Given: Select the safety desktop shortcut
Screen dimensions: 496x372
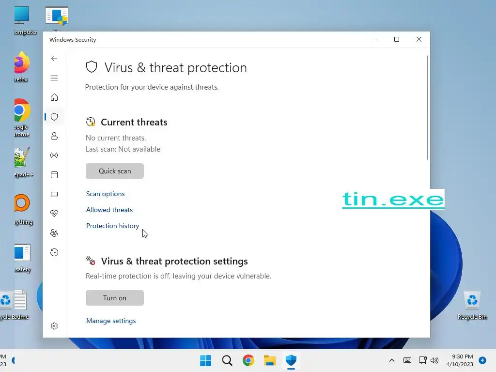Looking at the screenshot, I should click(x=22, y=258).
